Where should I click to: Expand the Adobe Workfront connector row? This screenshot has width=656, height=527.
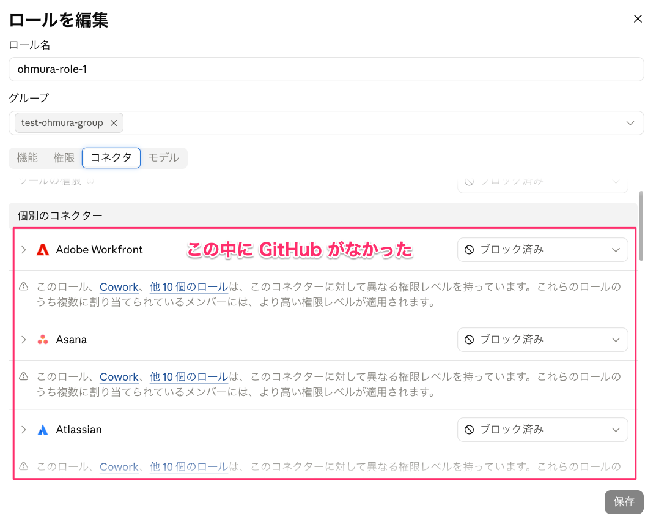click(24, 250)
